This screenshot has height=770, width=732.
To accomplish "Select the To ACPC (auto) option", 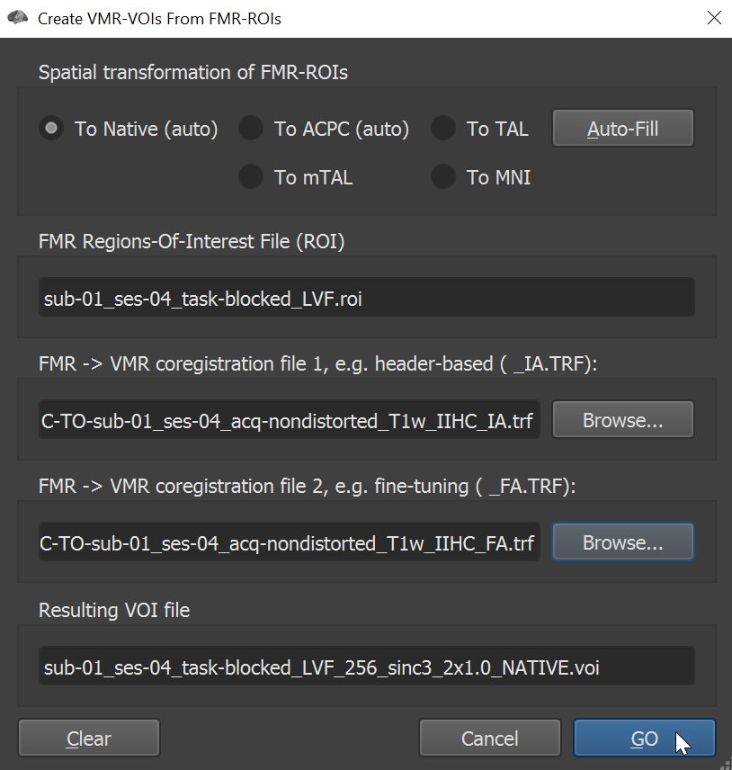I will [251, 129].
